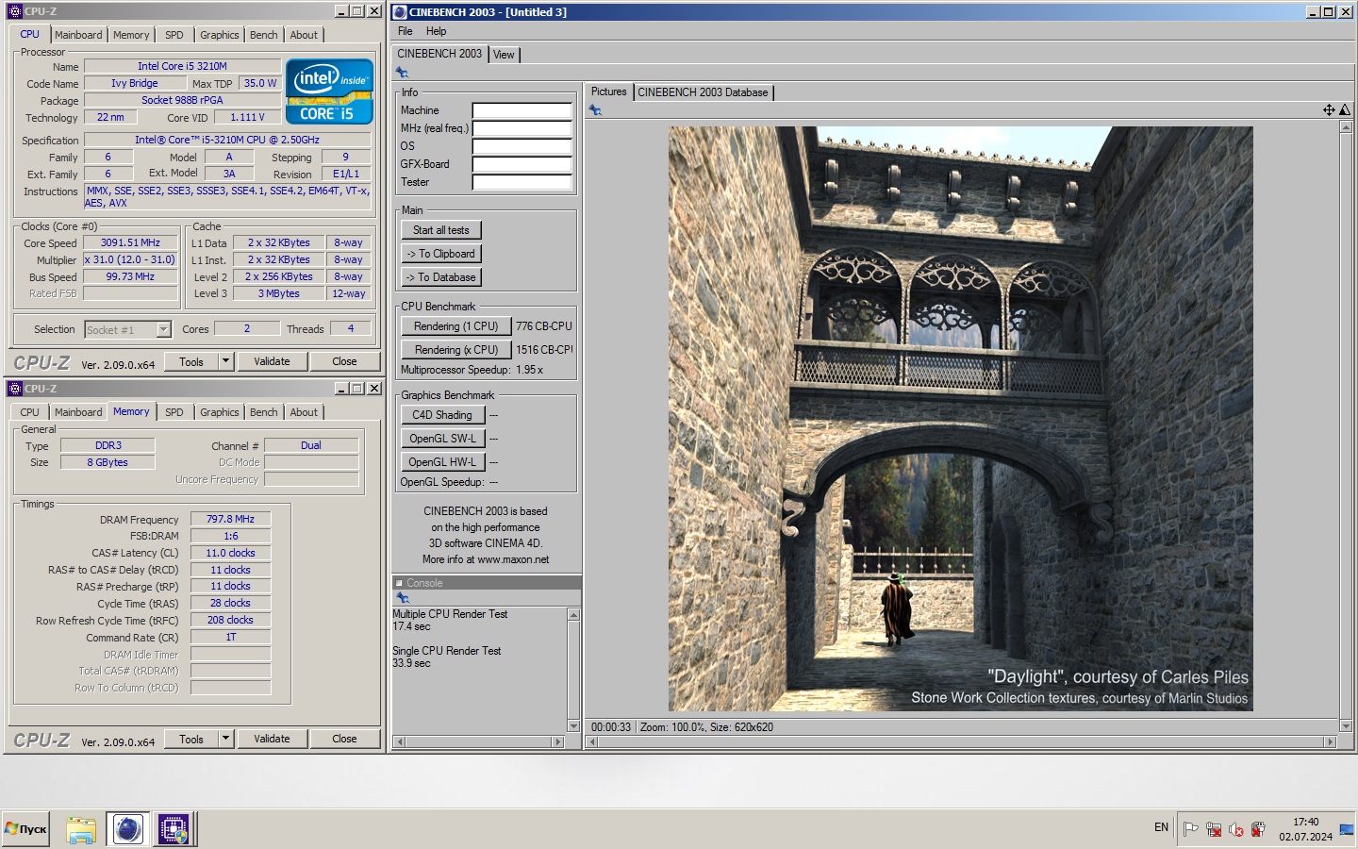Open the Tools dropdown arrow in the bottom CPU-Z window
This screenshot has width=1358, height=849.
pyautogui.click(x=225, y=739)
